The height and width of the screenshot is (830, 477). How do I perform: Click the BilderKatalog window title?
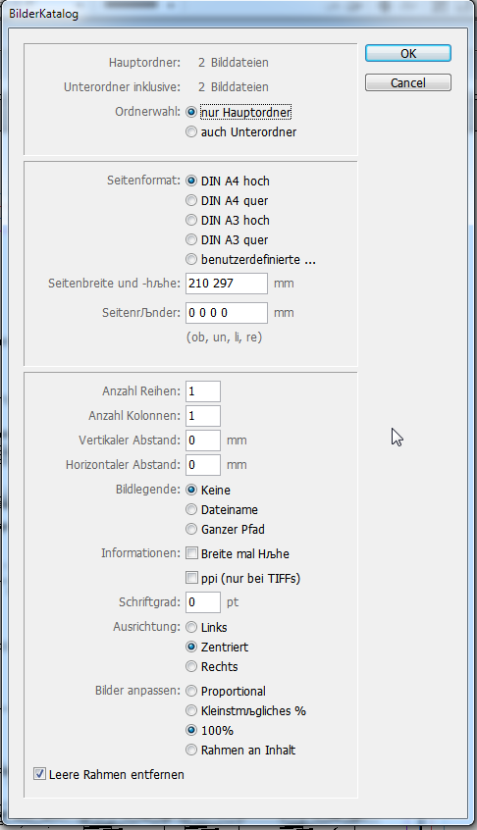click(x=44, y=13)
